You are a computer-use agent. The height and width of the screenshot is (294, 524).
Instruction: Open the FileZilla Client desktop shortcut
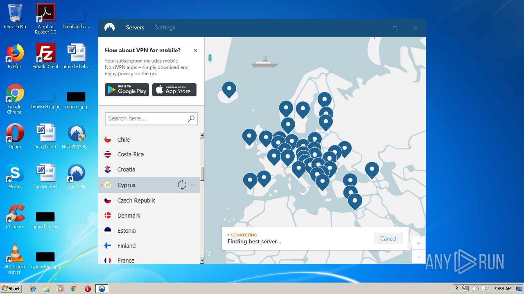click(45, 56)
